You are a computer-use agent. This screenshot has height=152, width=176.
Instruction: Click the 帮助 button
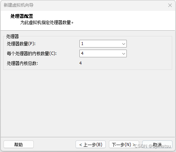click(19, 144)
